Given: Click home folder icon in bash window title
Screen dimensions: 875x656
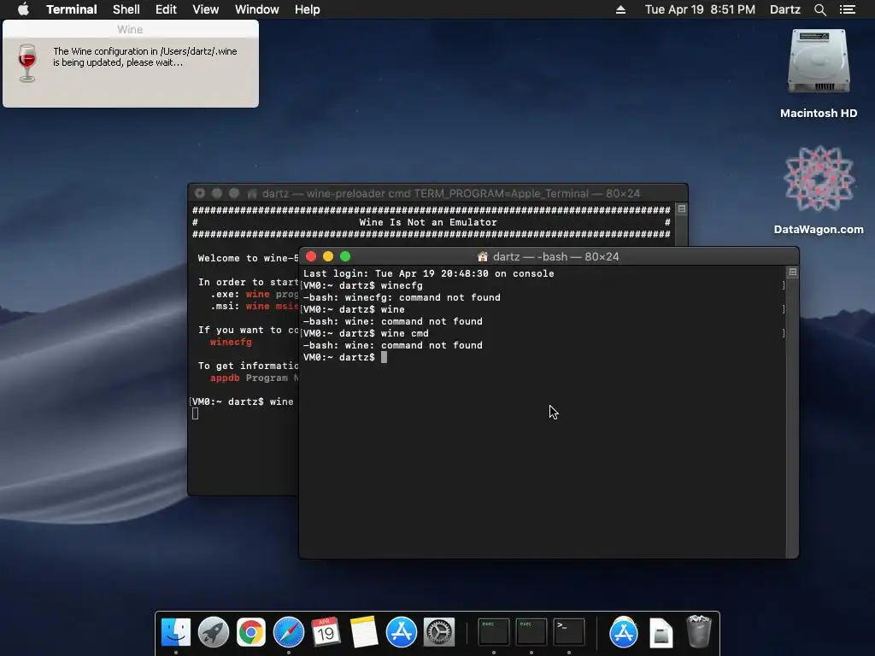Looking at the screenshot, I should pos(483,256).
